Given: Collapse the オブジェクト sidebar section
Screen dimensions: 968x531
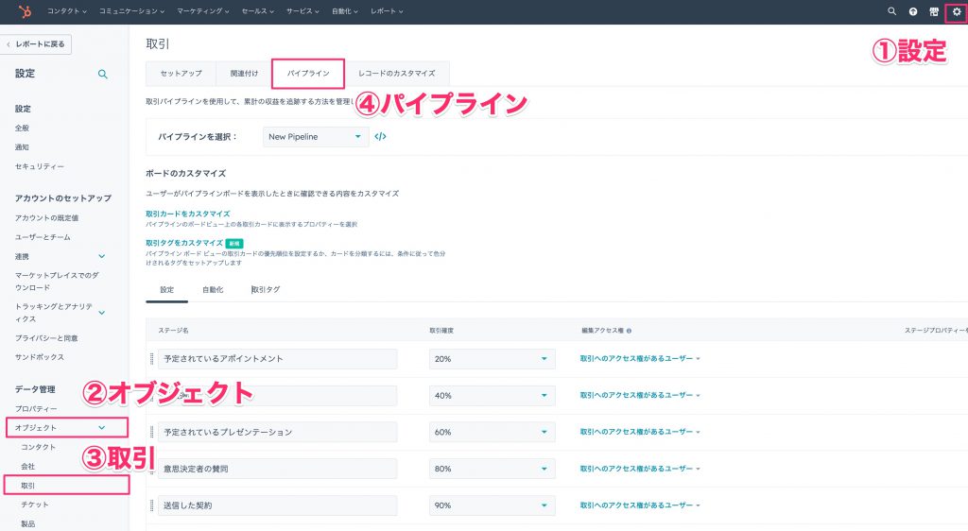Looking at the screenshot, I should coord(102,427).
